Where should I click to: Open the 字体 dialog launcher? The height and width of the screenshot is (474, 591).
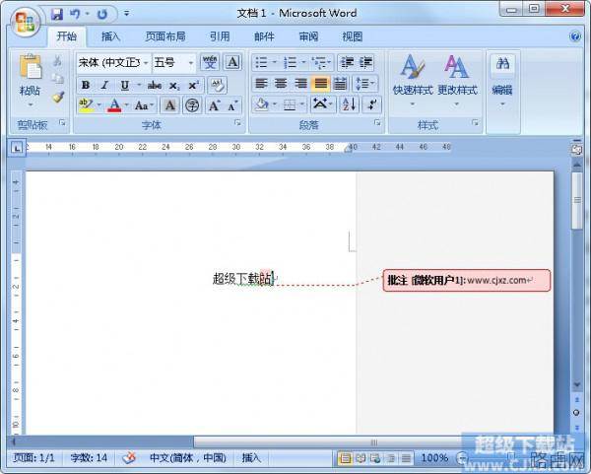(237, 122)
